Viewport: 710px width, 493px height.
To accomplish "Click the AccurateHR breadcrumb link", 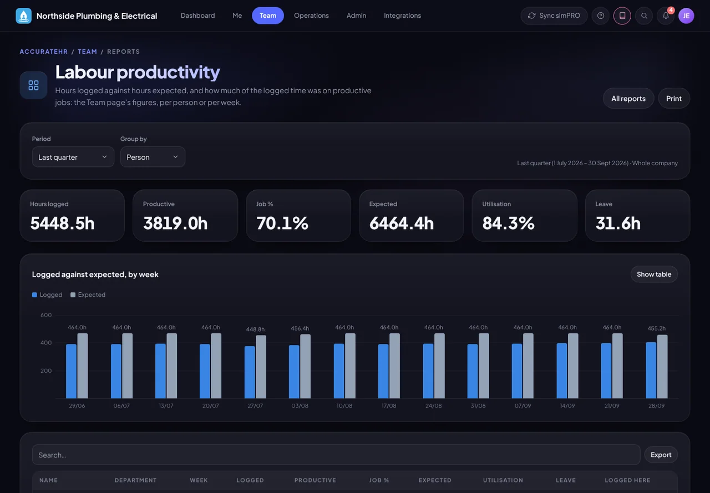I will tap(44, 52).
